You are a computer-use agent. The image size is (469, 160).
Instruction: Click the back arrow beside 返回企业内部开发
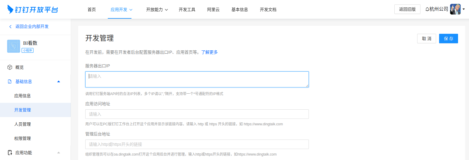click(x=10, y=27)
